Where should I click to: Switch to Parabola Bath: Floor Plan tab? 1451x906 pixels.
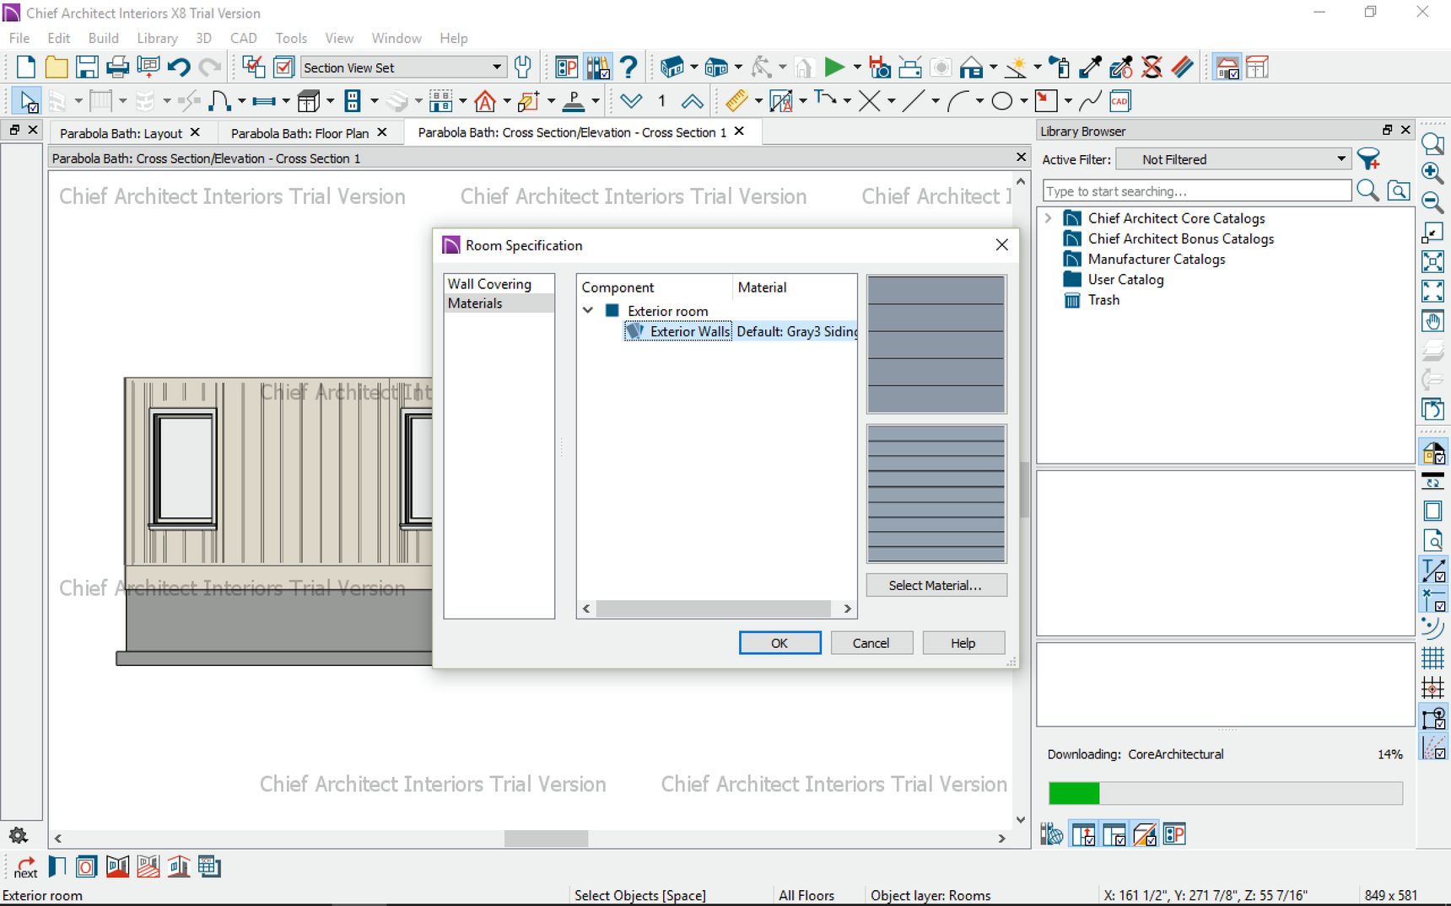point(299,133)
